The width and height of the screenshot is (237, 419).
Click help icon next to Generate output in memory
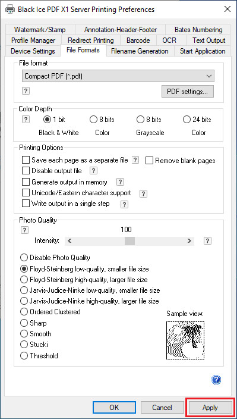pyautogui.click(x=120, y=182)
